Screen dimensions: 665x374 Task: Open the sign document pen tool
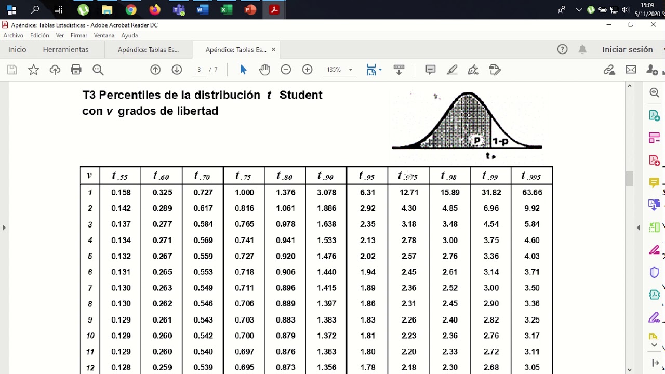click(x=473, y=70)
